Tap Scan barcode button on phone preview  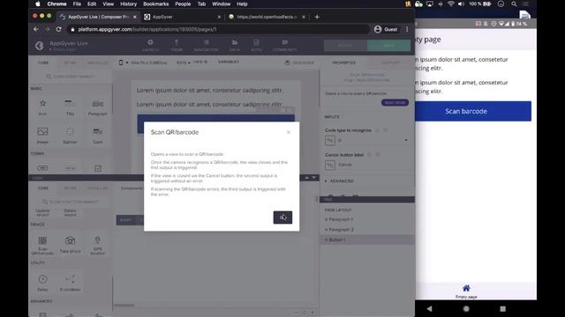(473, 111)
